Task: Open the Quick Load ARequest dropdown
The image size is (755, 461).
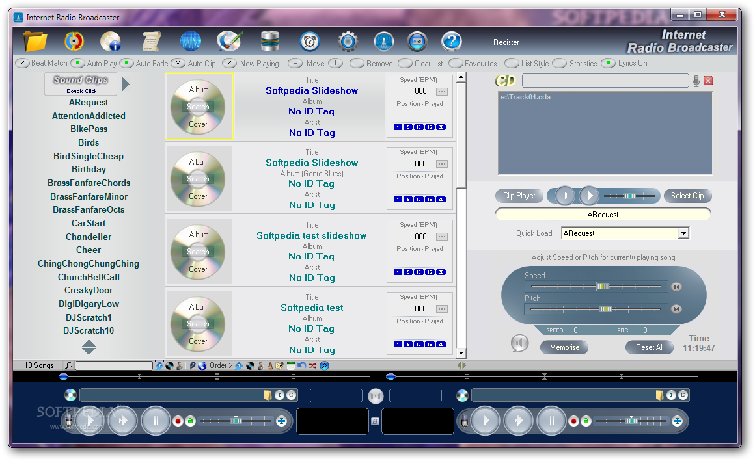Action: click(x=684, y=233)
